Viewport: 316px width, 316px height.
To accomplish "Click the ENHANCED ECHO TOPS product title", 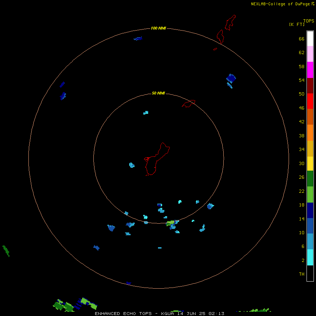I will point(123,314).
